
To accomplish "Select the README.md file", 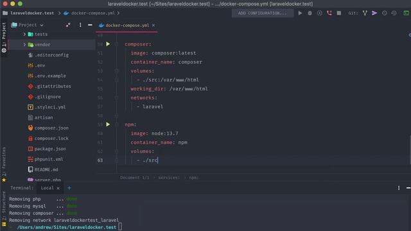I will point(46,169).
